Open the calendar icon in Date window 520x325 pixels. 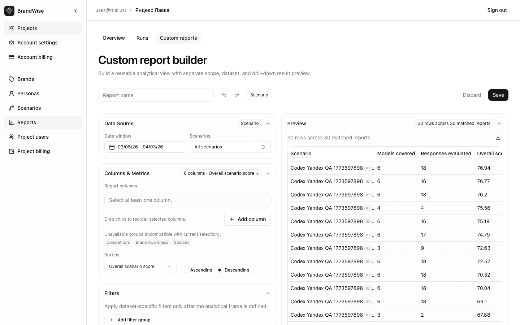point(112,147)
